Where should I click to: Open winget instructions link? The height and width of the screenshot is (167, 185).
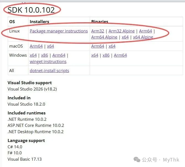point(48,62)
